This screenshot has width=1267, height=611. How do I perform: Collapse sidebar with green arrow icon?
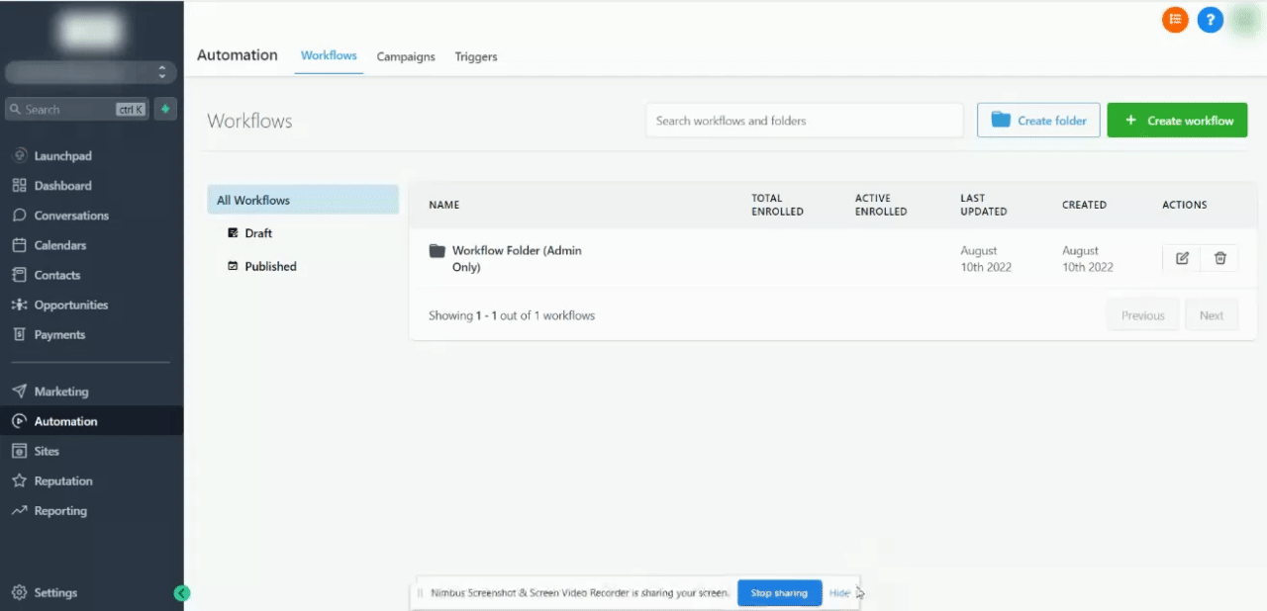[x=182, y=593]
